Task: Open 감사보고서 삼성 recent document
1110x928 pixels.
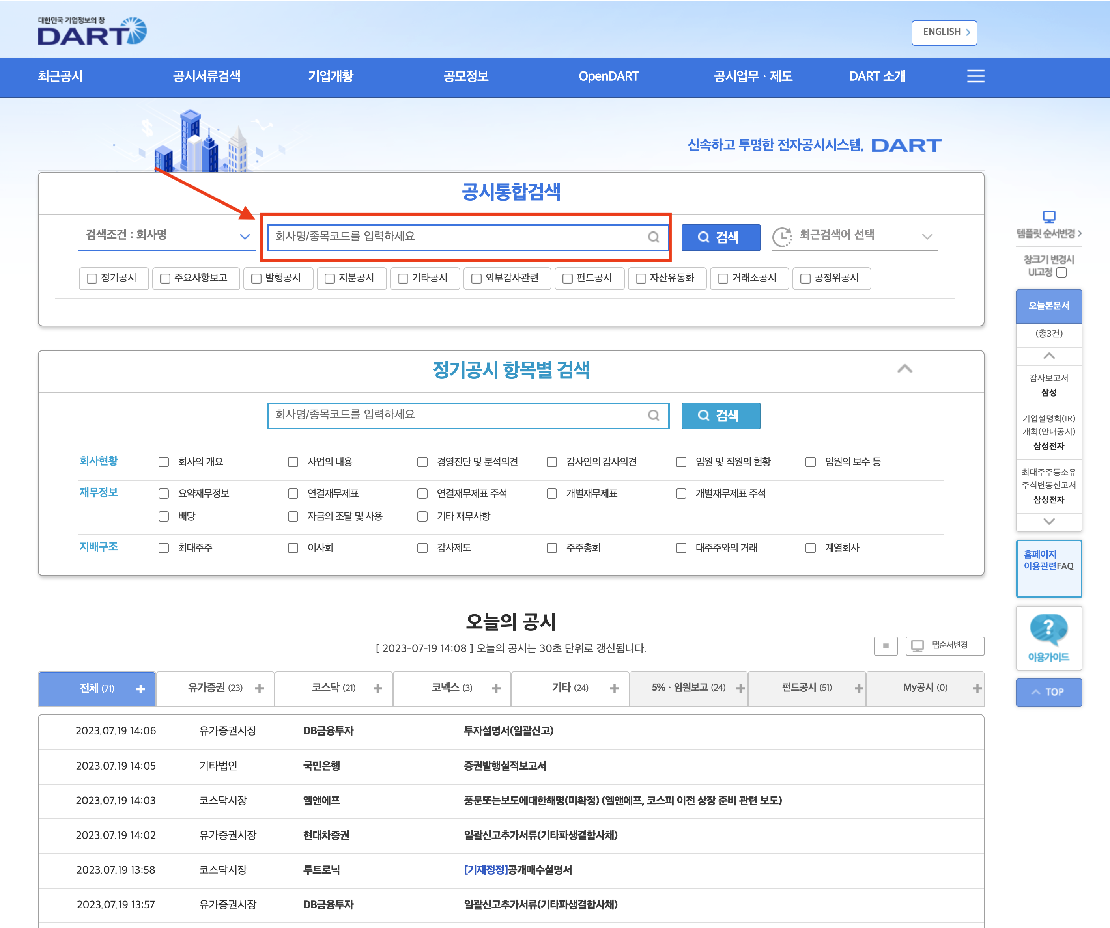Action: click(x=1049, y=385)
